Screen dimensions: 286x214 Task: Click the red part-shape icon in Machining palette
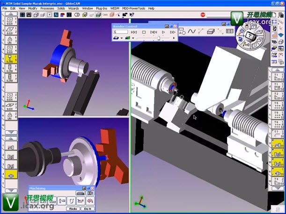click(x=90, y=201)
